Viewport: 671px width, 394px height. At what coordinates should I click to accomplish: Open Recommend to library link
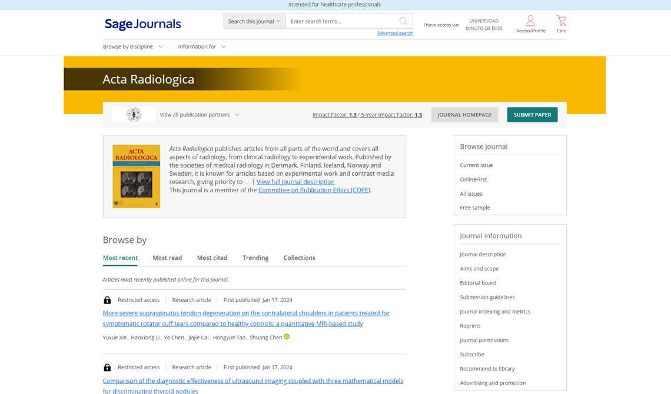[487, 369]
